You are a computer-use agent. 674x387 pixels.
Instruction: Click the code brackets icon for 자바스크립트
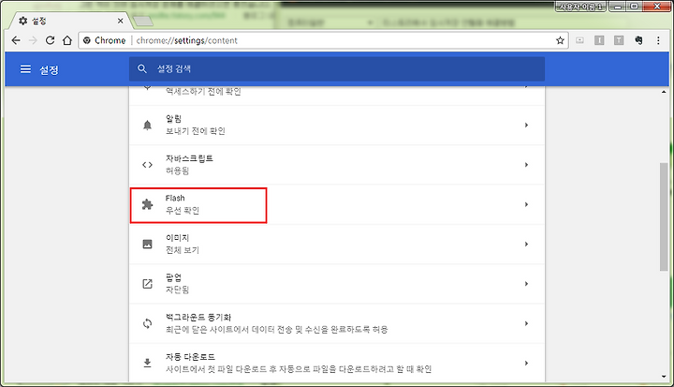pyautogui.click(x=148, y=165)
